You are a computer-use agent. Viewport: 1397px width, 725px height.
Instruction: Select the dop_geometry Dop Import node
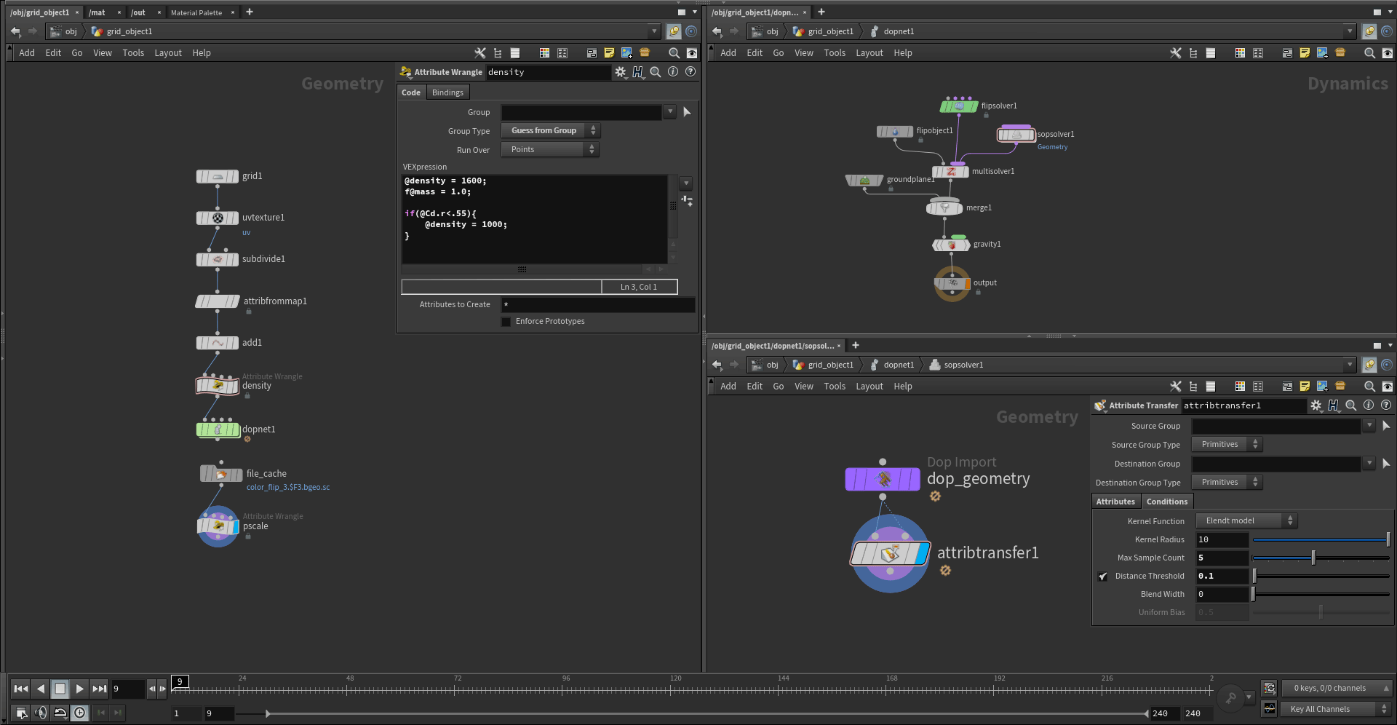coord(883,479)
